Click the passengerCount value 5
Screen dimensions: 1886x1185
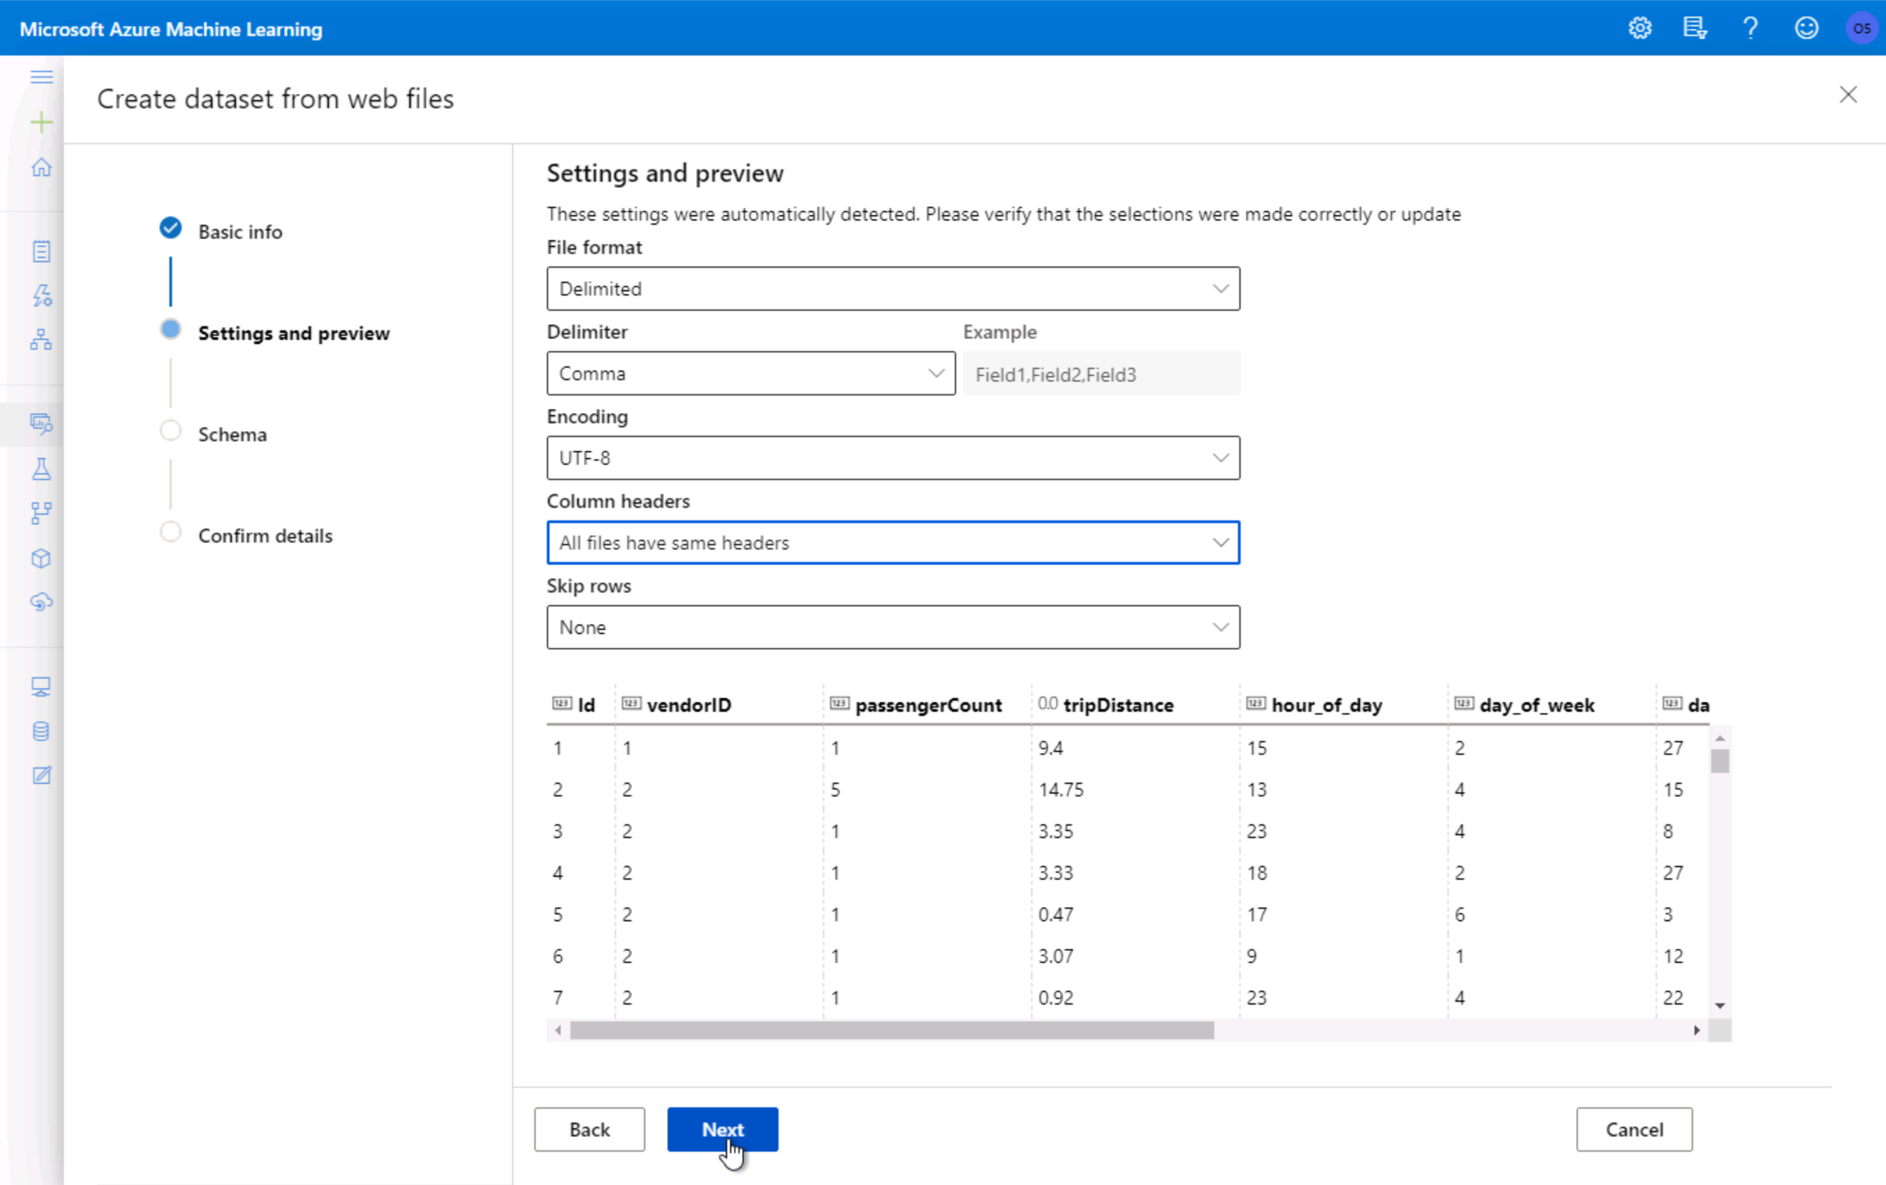(x=835, y=790)
